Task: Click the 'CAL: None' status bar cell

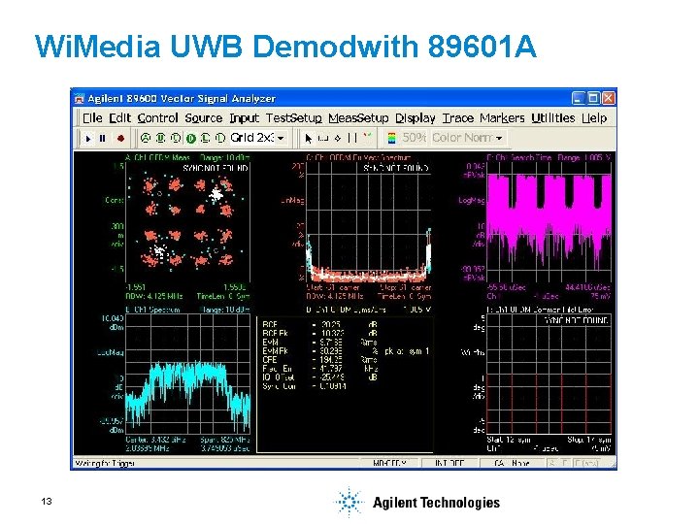Action: tap(512, 464)
